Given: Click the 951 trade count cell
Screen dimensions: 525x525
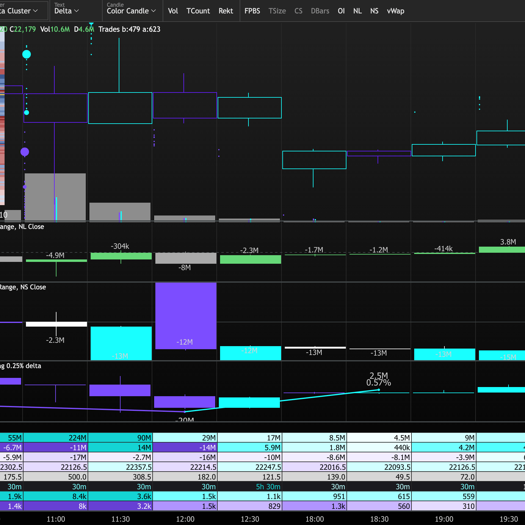Looking at the screenshot, I should pyautogui.click(x=314, y=496).
